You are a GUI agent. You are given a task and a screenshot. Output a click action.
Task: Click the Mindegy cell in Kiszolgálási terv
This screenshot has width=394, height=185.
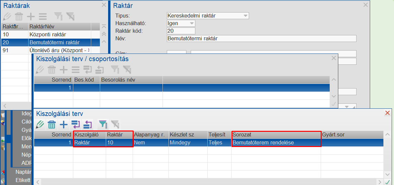(188, 142)
